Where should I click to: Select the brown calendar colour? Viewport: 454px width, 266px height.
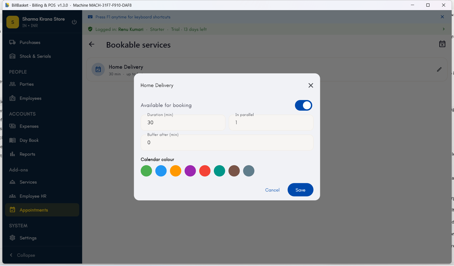234,171
